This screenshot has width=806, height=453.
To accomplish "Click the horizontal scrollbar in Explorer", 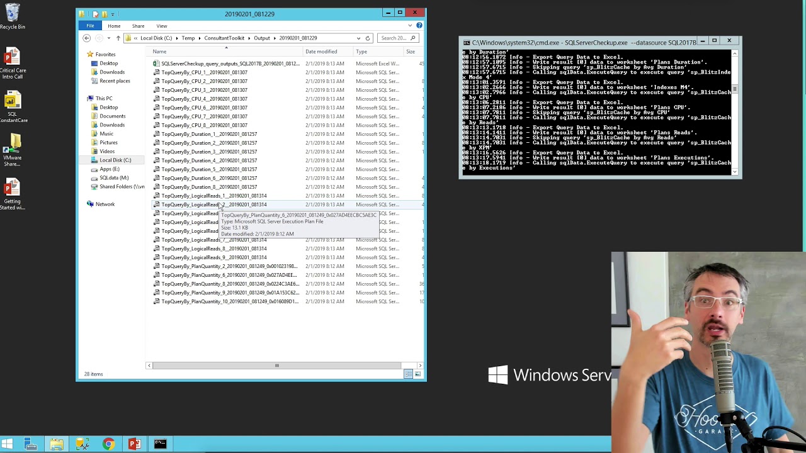I will click(x=276, y=366).
